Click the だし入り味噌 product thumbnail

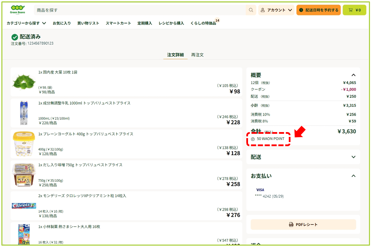click(24, 175)
